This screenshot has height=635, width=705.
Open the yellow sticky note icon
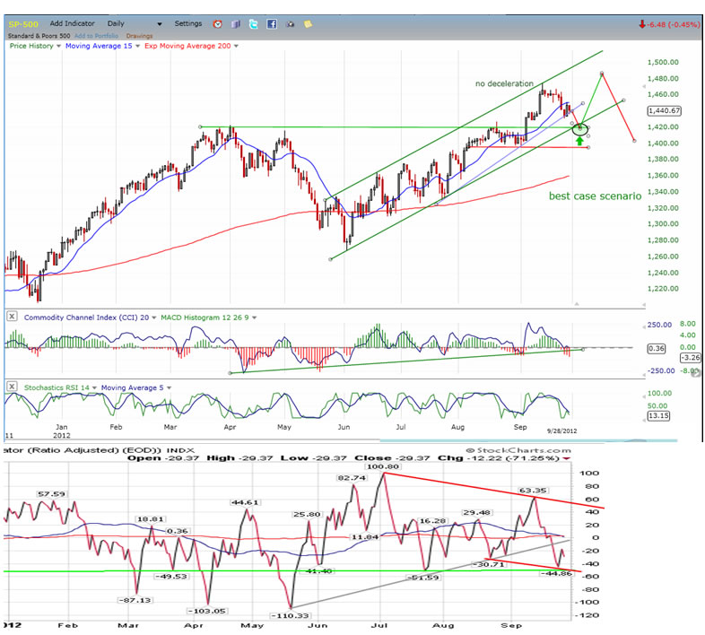(305, 22)
